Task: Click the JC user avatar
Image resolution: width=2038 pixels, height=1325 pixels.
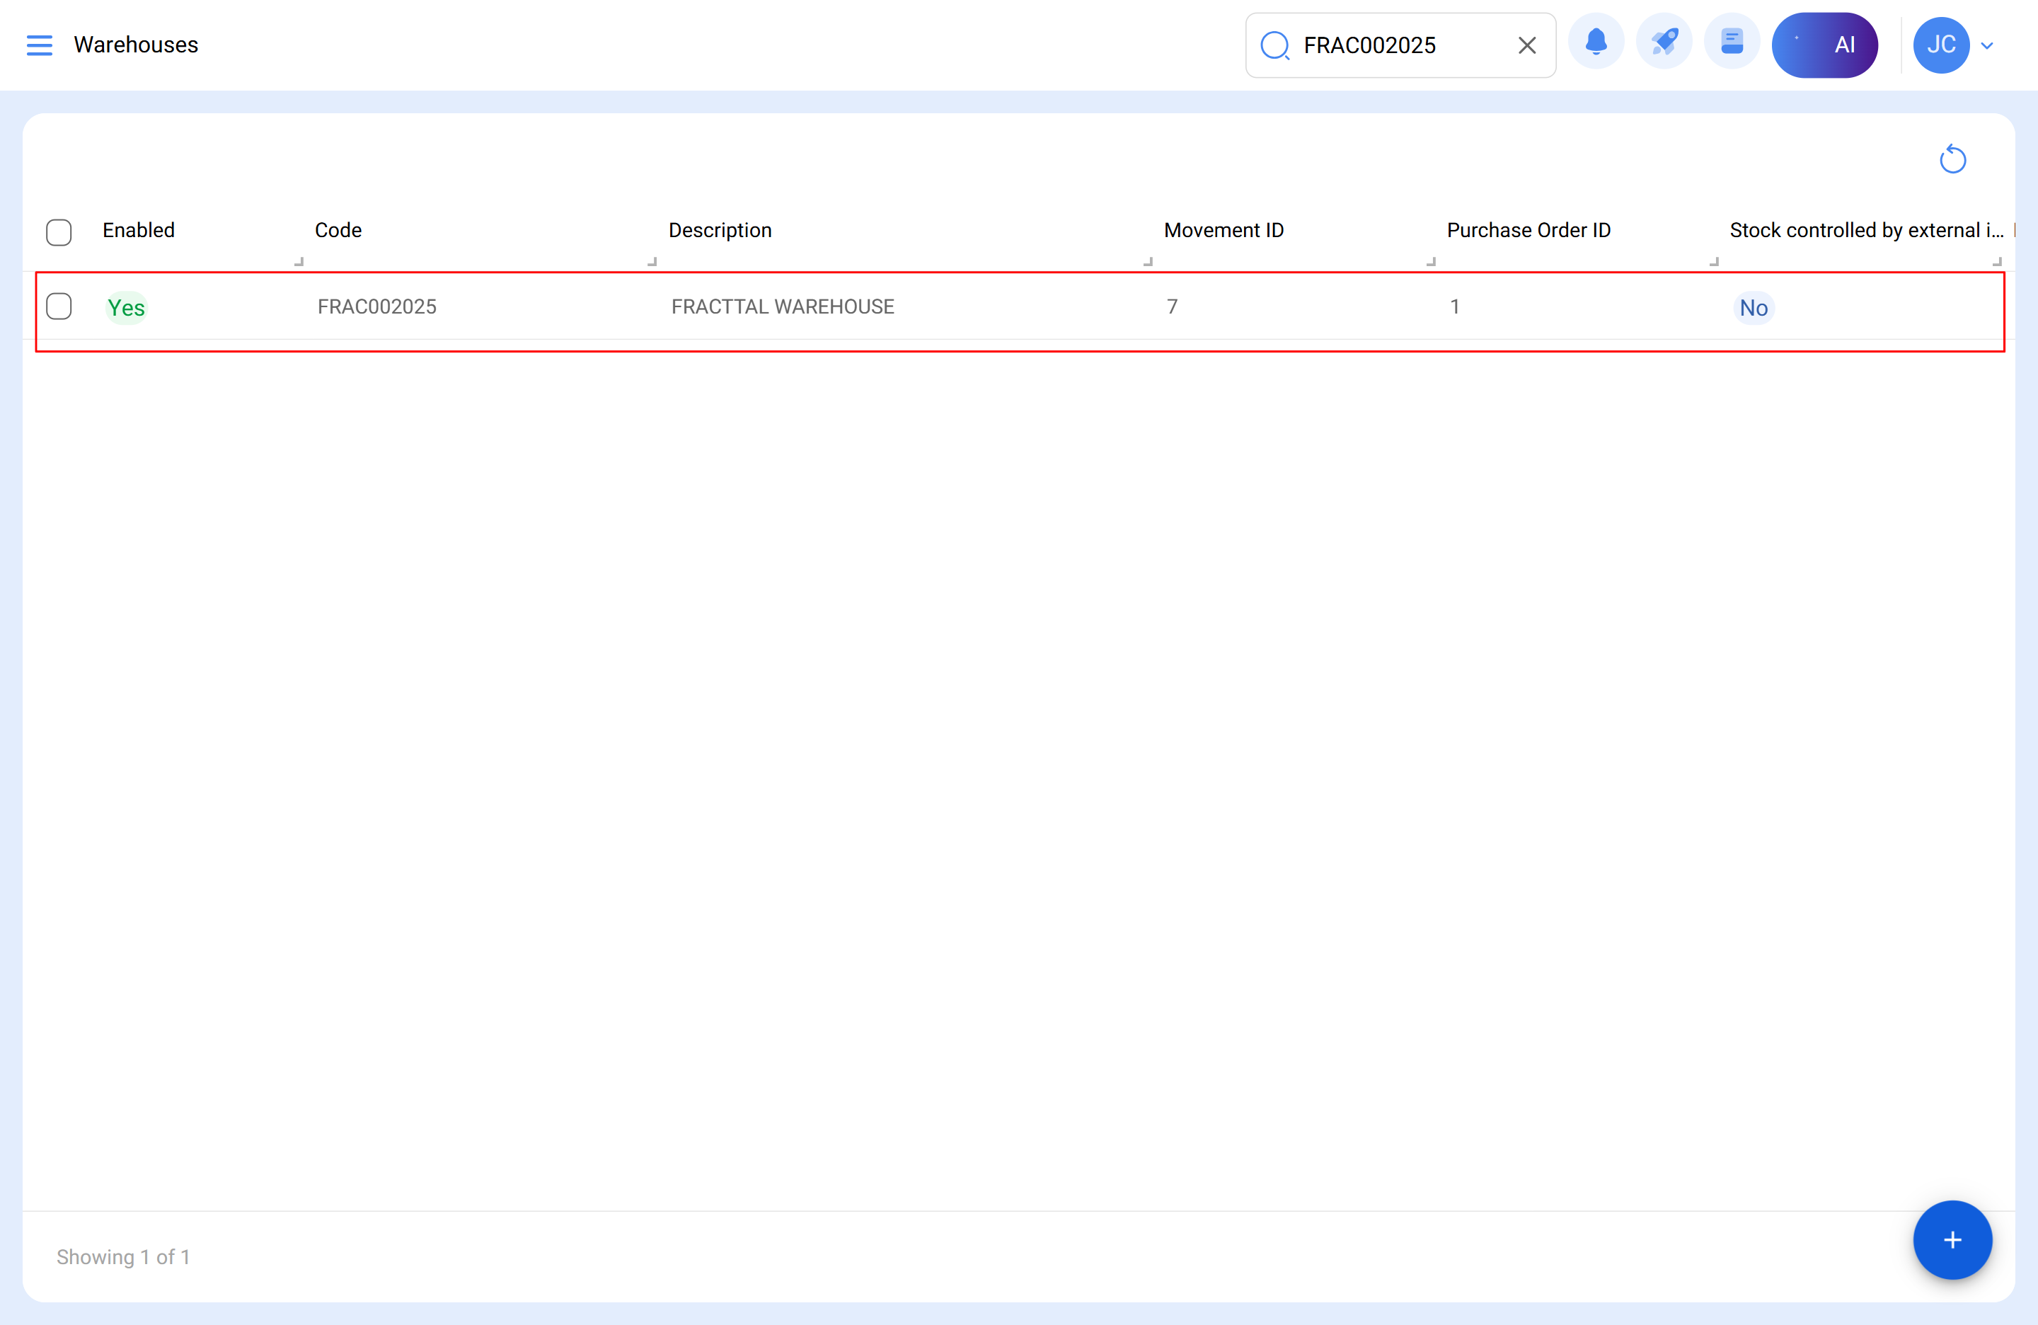Action: 1940,45
